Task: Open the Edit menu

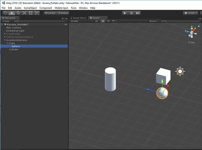Action: click(x=10, y=8)
